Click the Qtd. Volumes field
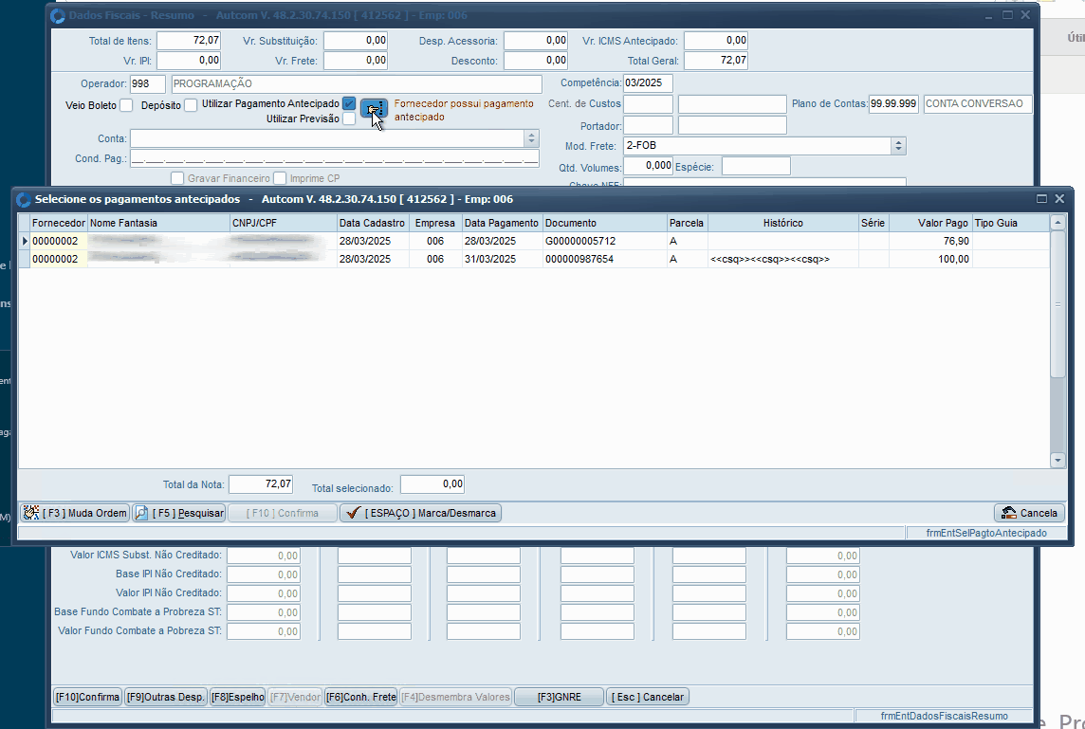1085x729 pixels. 649,166
